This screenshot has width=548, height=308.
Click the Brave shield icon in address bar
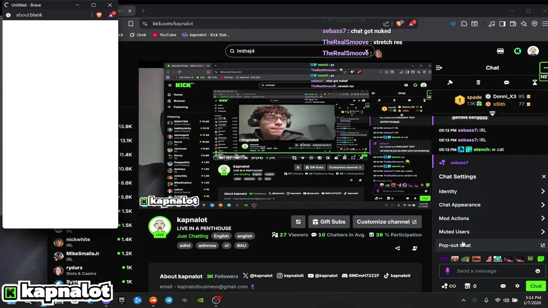(399, 24)
